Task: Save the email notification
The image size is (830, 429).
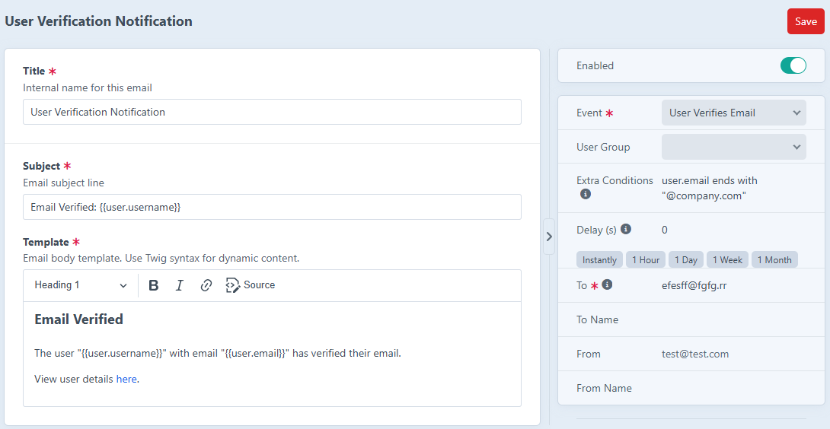Action: 806,21
